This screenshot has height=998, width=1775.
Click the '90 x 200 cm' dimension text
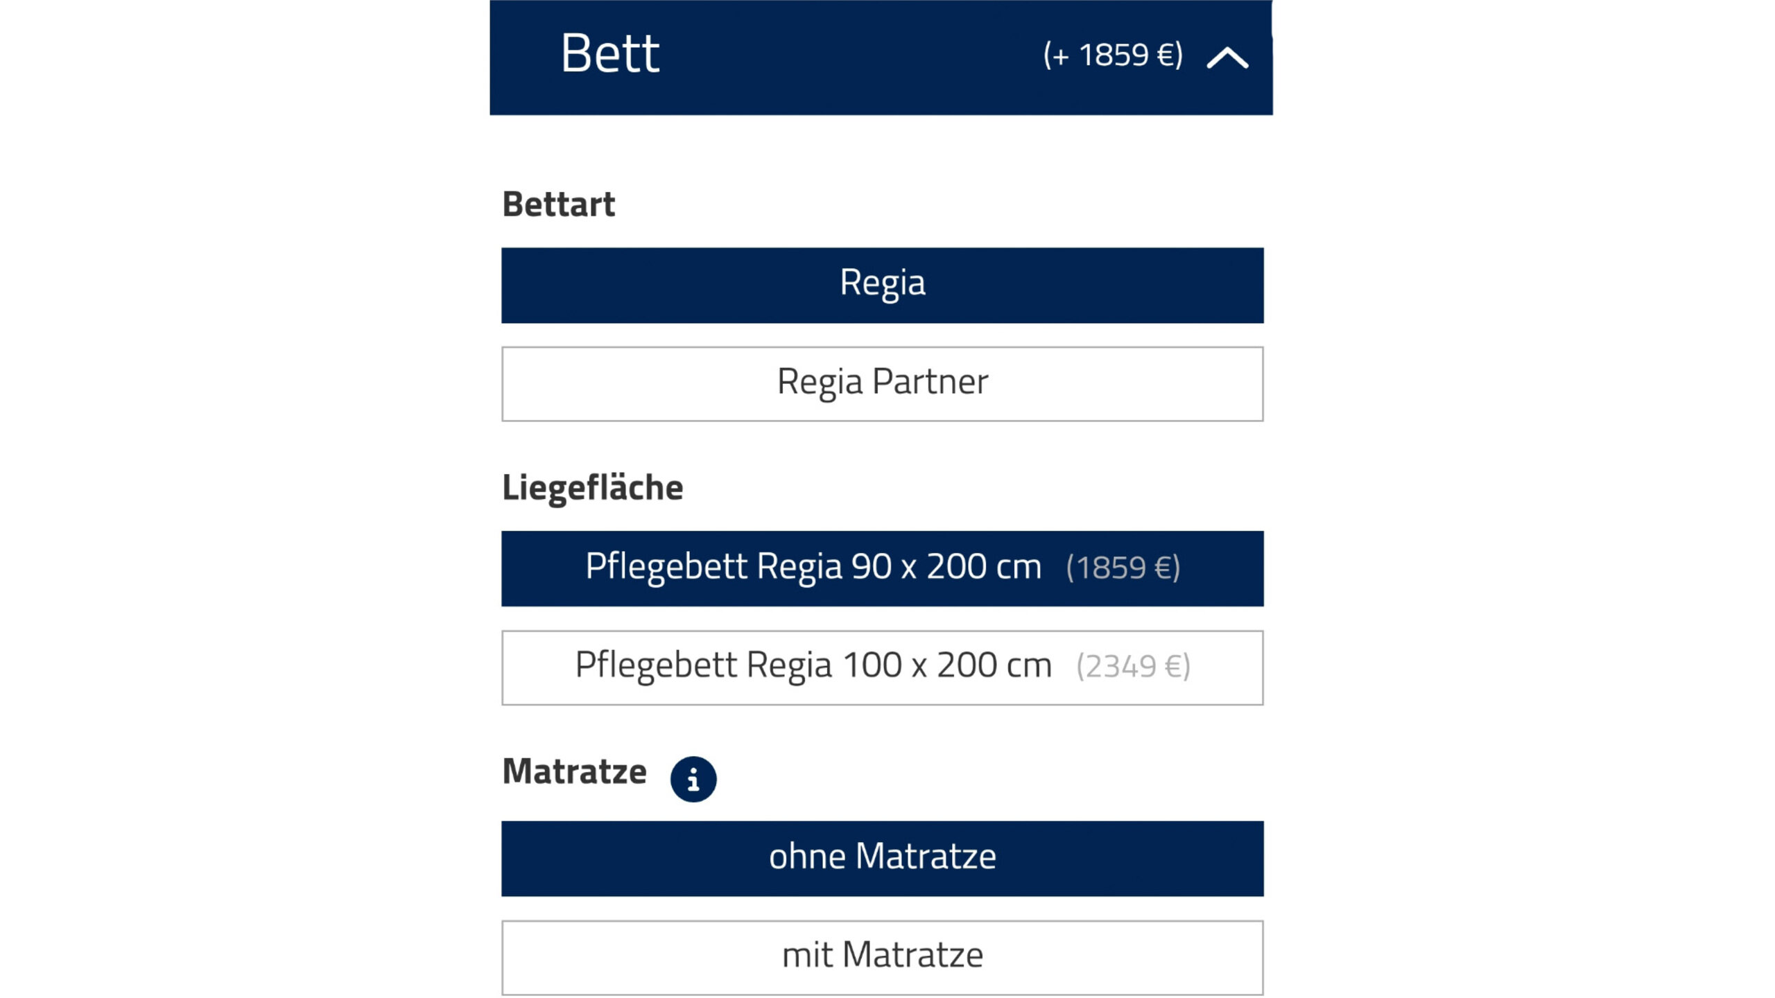tap(946, 567)
